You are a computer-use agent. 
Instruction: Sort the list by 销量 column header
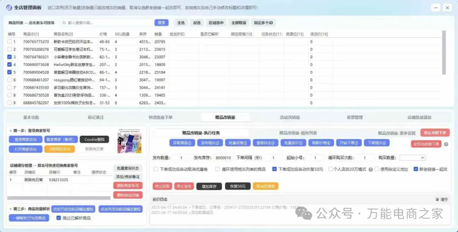pyautogui.click(x=158, y=34)
